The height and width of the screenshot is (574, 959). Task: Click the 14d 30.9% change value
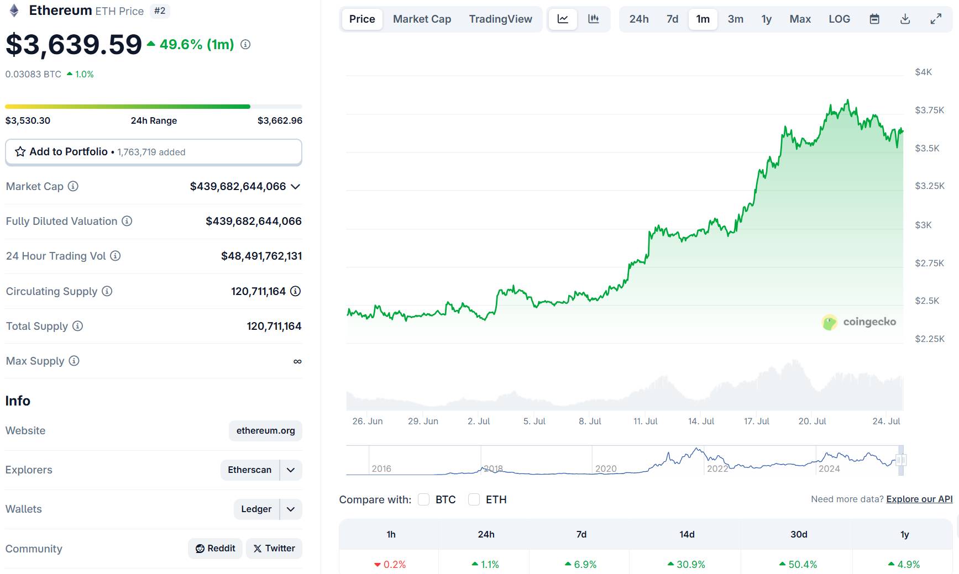[x=687, y=565]
